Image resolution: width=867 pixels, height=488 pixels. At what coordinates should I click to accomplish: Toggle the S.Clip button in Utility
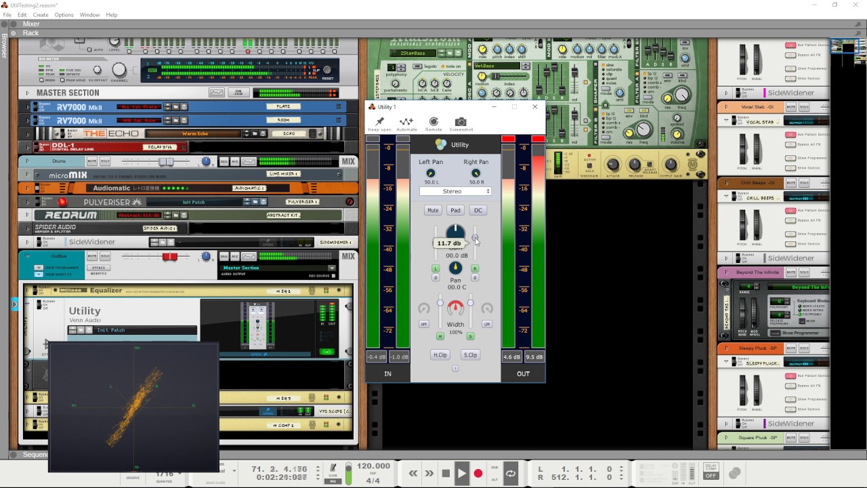click(x=470, y=354)
